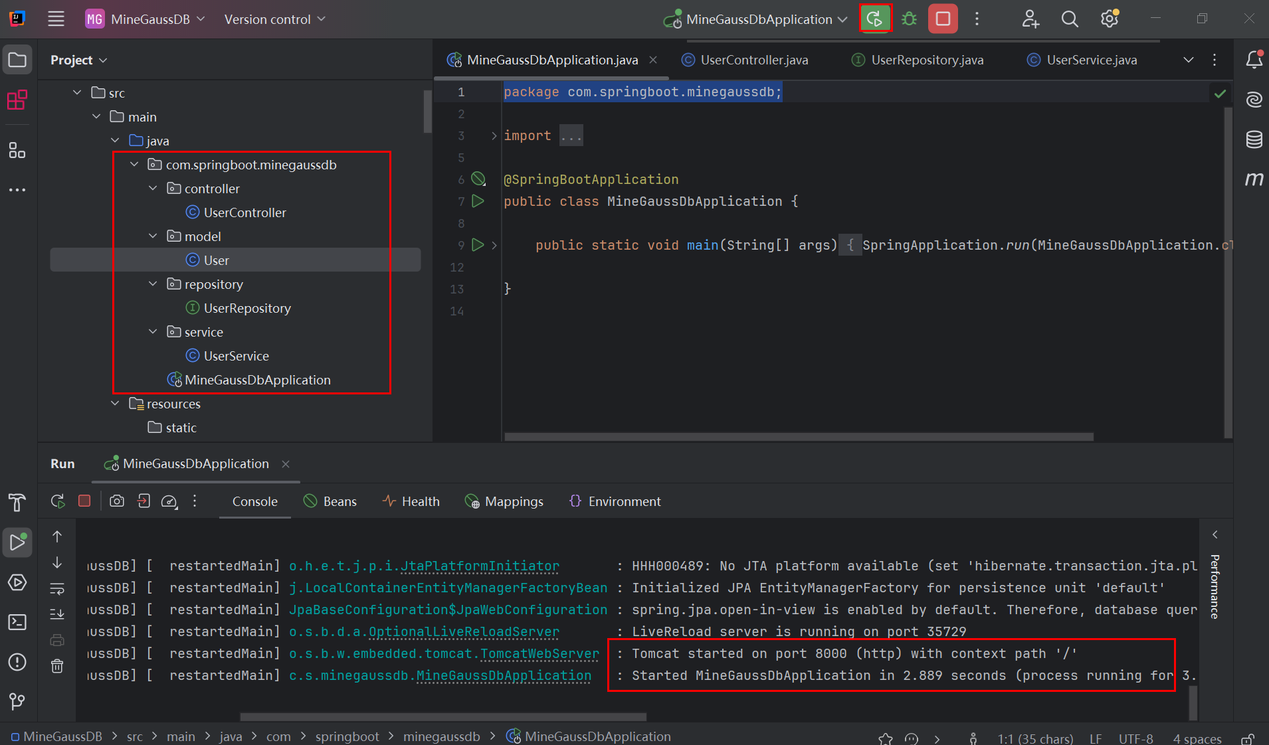Click the console horizontal scrollbar
This screenshot has height=745, width=1269.
443,716
